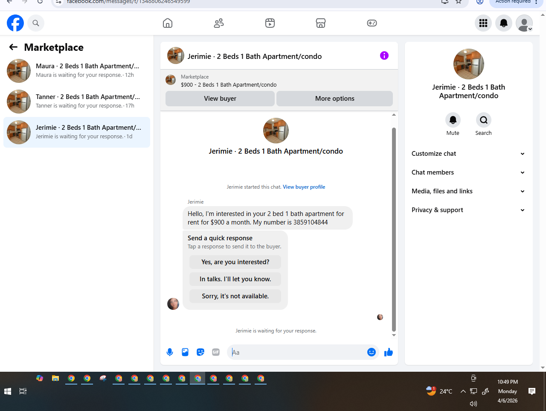546x411 pixels.
Task: Open the Friends icon in top navigation
Action: [219, 23]
